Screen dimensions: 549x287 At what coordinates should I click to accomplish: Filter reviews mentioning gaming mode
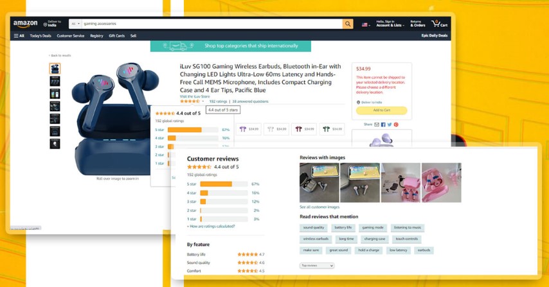373,227
